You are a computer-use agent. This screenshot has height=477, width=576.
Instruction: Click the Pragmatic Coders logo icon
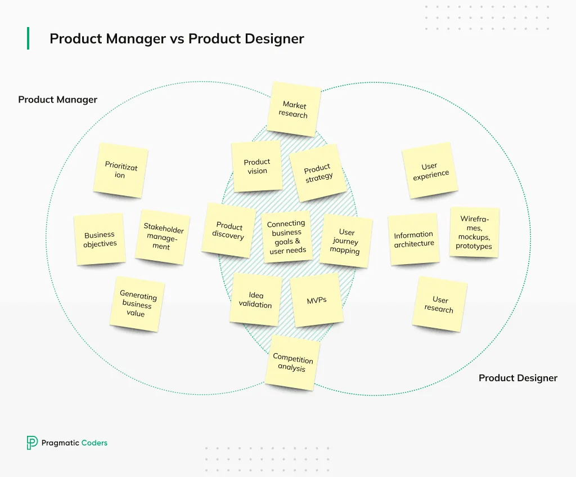coord(32,443)
